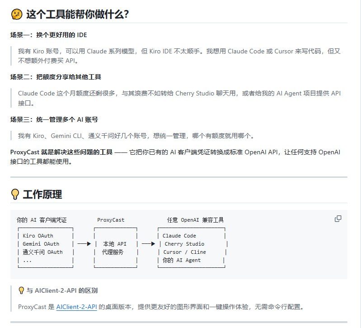This screenshot has height=328, width=361.
Task: Click the thinking face emoji in heading
Action: click(17, 14)
